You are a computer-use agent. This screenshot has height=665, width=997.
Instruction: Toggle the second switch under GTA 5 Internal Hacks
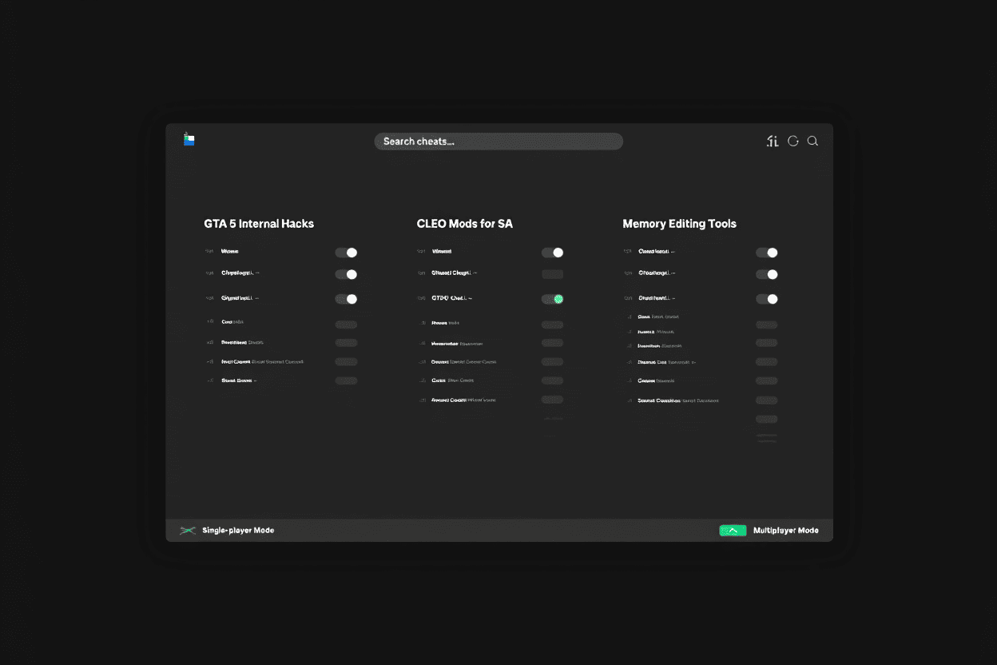(x=346, y=274)
